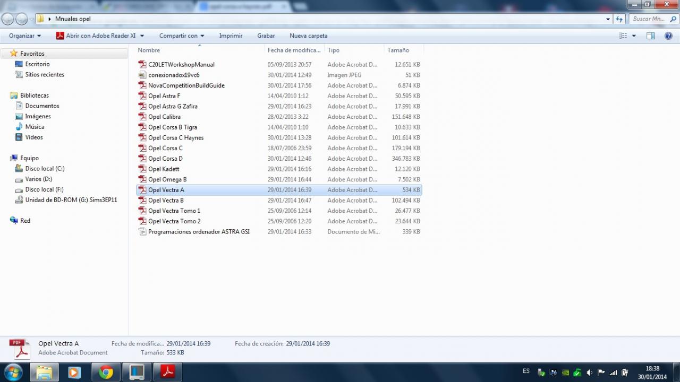The image size is (680, 382).
Task: Click the Grabar toolbar button
Action: tap(266, 36)
